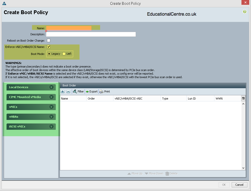Click the Move Down arrow

pyautogui.click(x=154, y=174)
